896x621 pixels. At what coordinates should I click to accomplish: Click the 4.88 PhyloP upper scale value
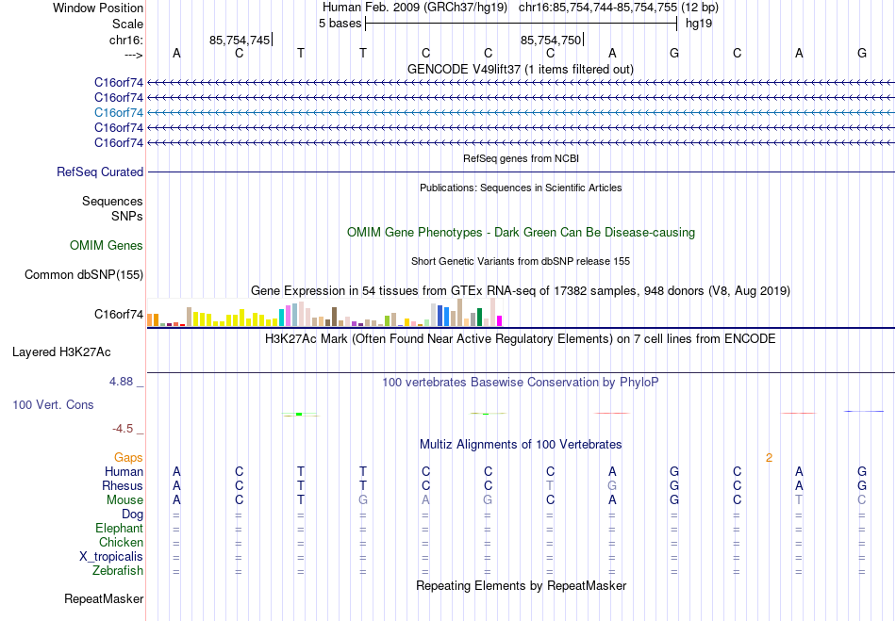point(121,382)
